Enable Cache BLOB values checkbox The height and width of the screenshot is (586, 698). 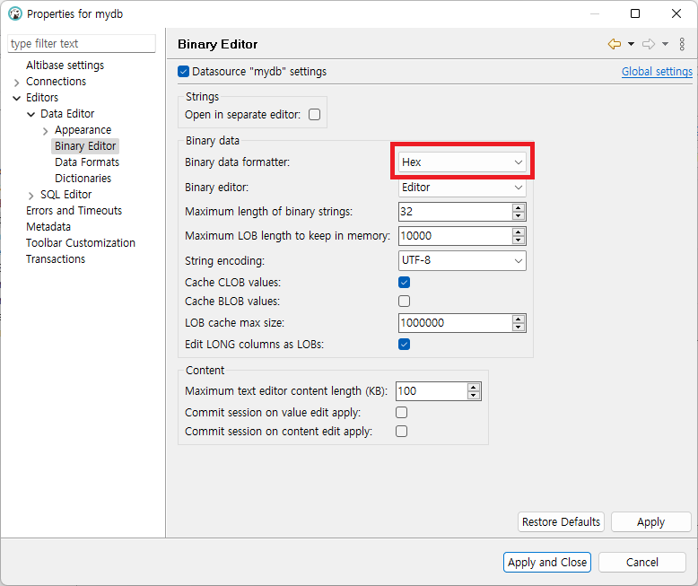pyautogui.click(x=404, y=302)
